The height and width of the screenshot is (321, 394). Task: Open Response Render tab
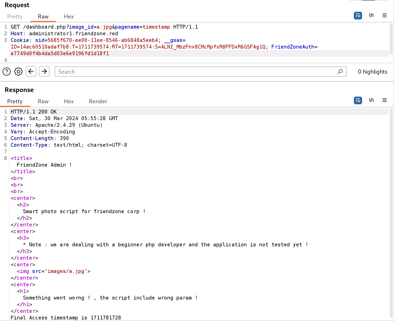point(98,101)
